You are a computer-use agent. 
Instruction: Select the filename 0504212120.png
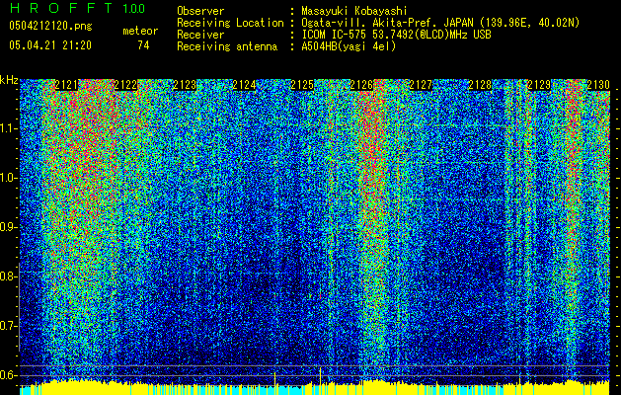click(50, 26)
